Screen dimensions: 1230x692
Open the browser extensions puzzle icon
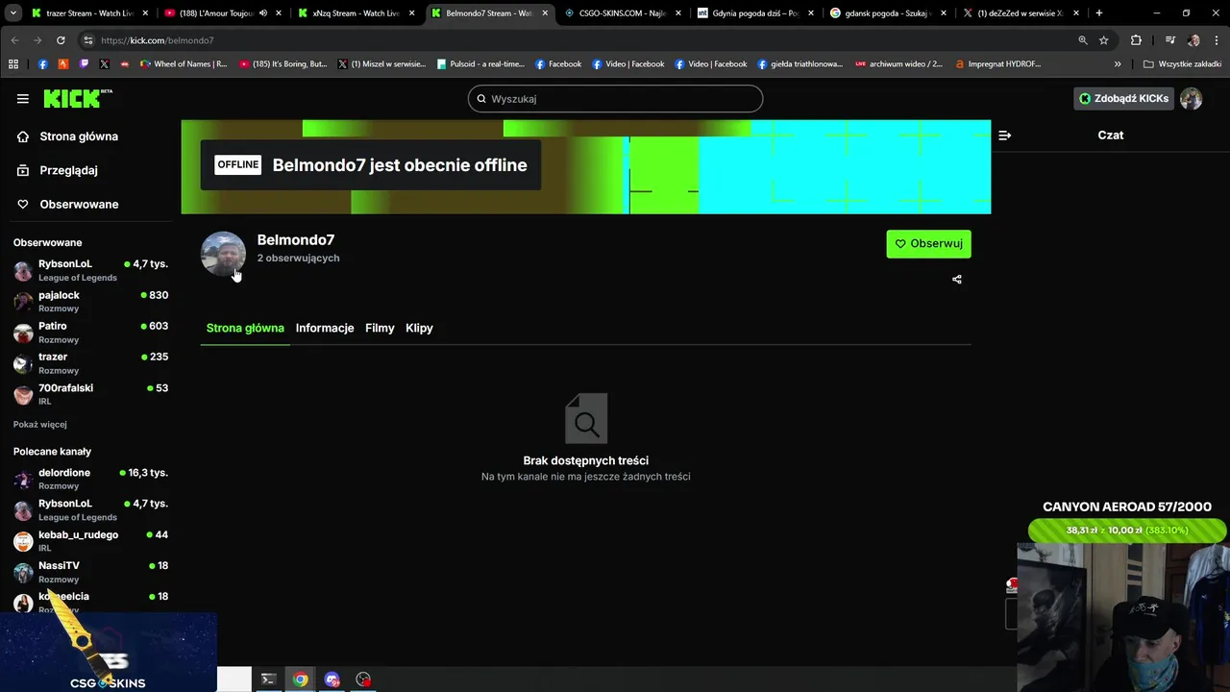coord(1136,40)
